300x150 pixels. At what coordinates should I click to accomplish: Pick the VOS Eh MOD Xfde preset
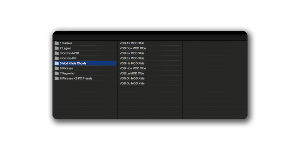tap(132, 58)
